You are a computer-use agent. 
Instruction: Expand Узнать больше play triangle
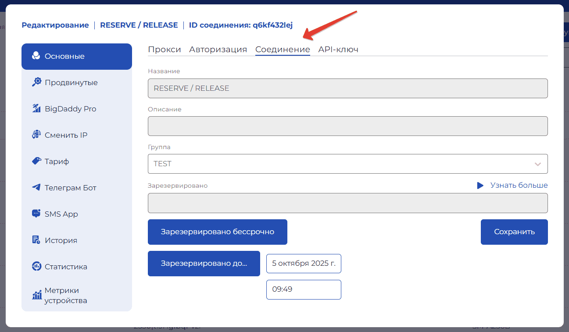click(x=480, y=186)
